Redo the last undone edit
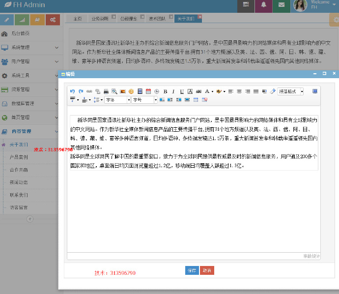 point(81,91)
